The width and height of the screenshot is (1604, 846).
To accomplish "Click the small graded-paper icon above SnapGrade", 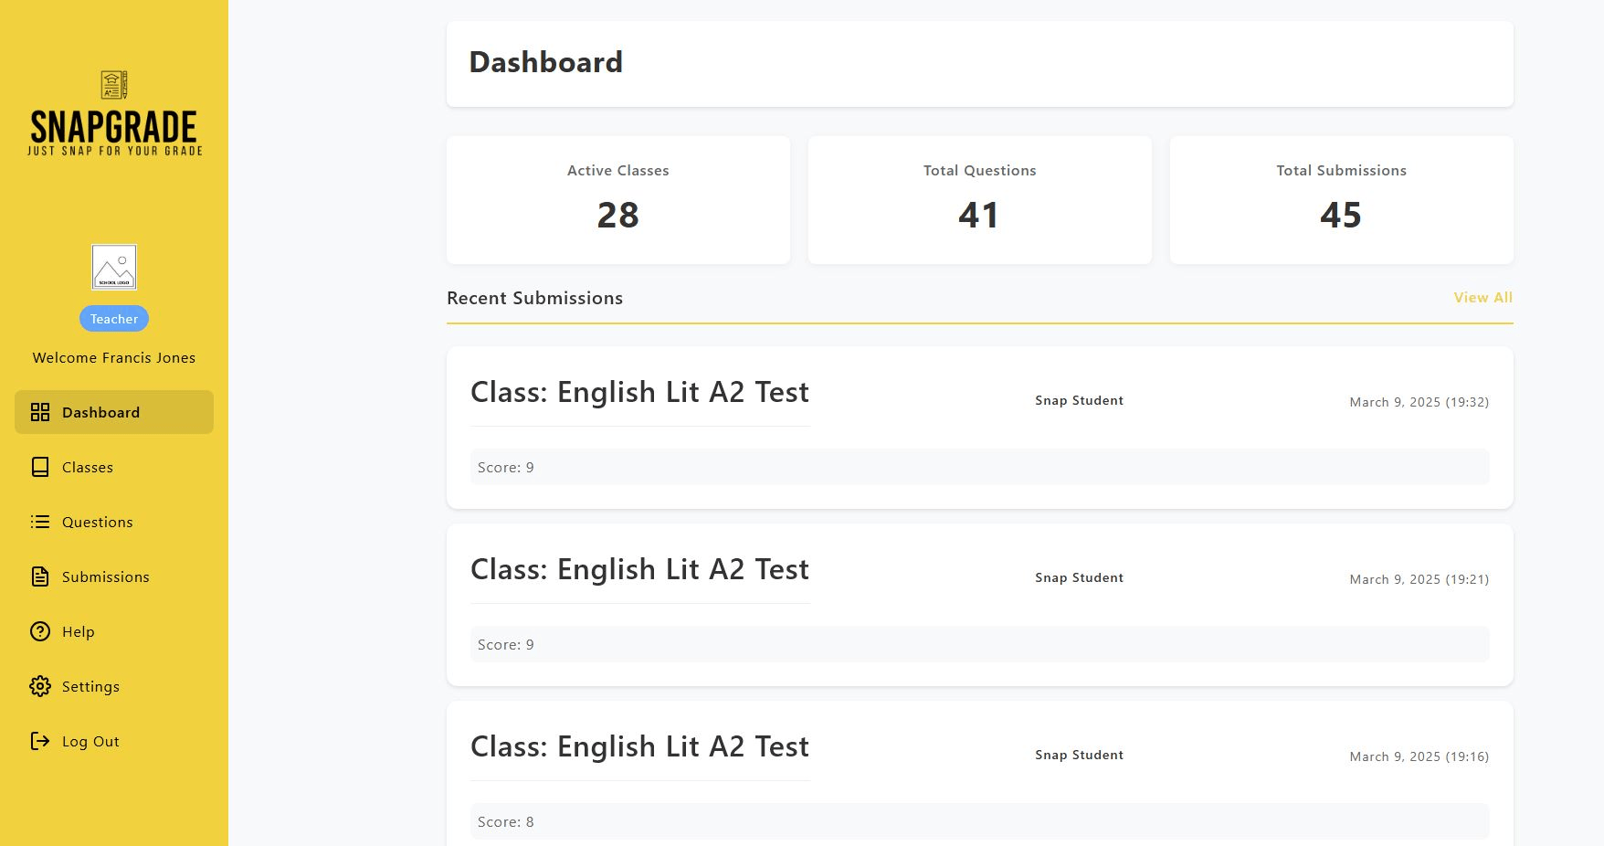I will pyautogui.click(x=113, y=85).
